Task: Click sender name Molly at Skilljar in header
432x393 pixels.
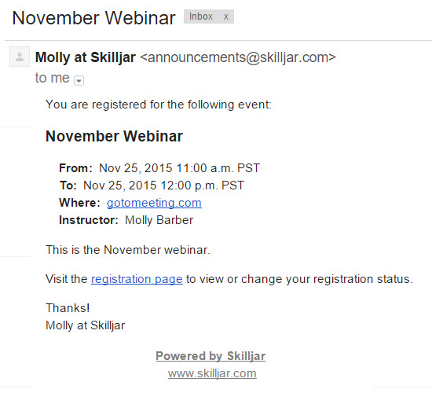Action: point(86,57)
